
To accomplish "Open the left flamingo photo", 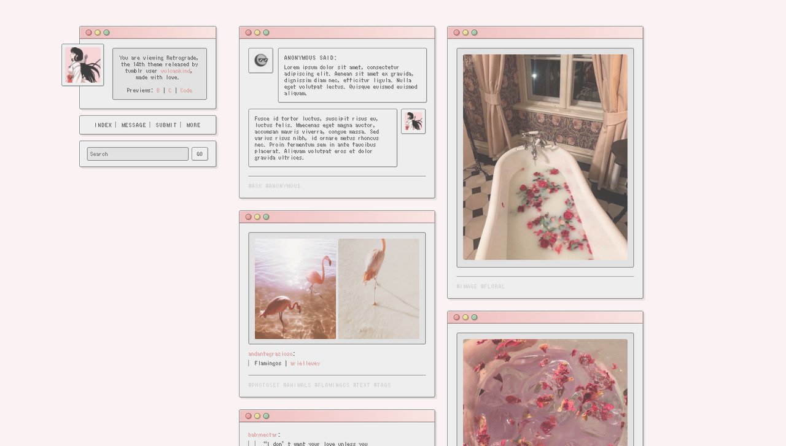I will [295, 288].
